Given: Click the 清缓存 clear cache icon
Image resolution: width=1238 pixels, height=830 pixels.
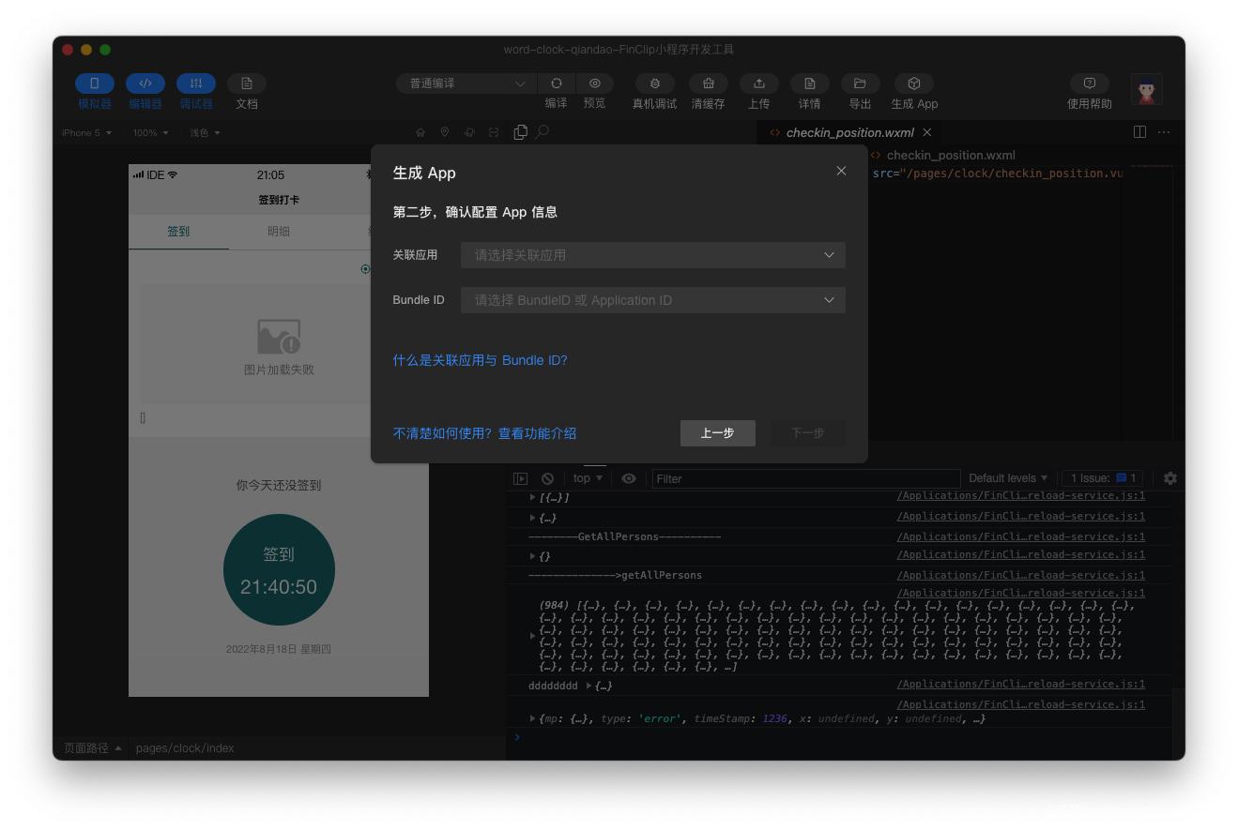Looking at the screenshot, I should [x=708, y=83].
